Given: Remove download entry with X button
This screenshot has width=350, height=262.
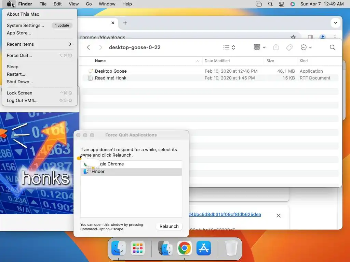Looking at the screenshot, I should (278, 216).
